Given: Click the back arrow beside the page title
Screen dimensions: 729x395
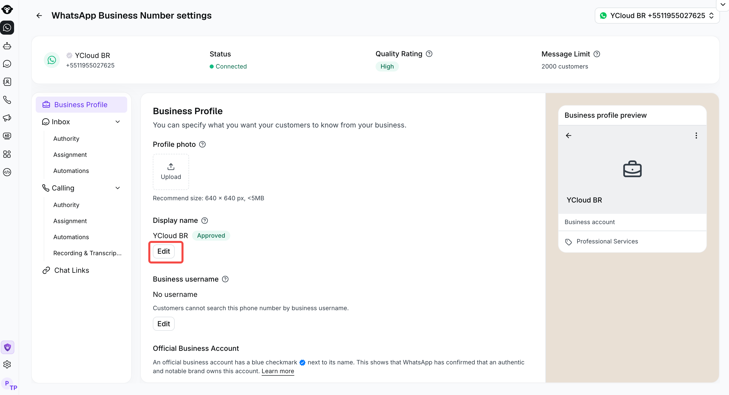Looking at the screenshot, I should [x=39, y=16].
